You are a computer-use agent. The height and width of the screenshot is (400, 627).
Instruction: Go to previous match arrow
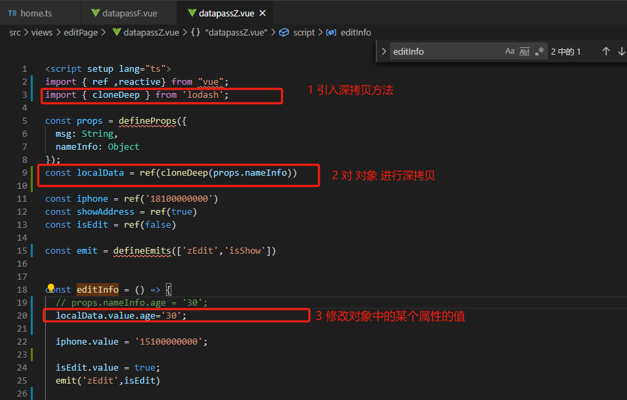607,51
